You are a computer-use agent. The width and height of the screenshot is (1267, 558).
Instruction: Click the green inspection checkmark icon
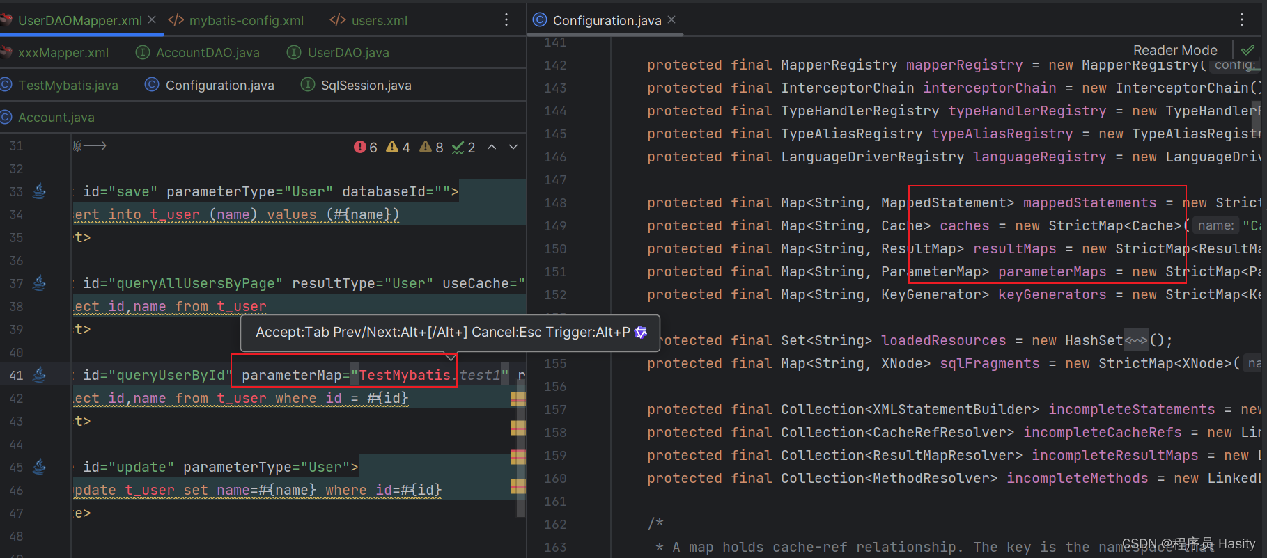[1248, 50]
